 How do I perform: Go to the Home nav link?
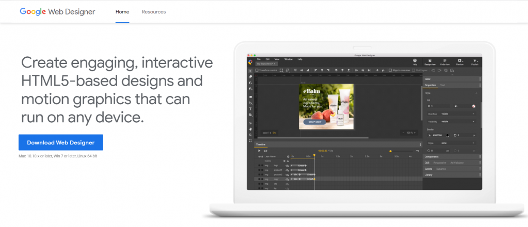[x=122, y=12]
